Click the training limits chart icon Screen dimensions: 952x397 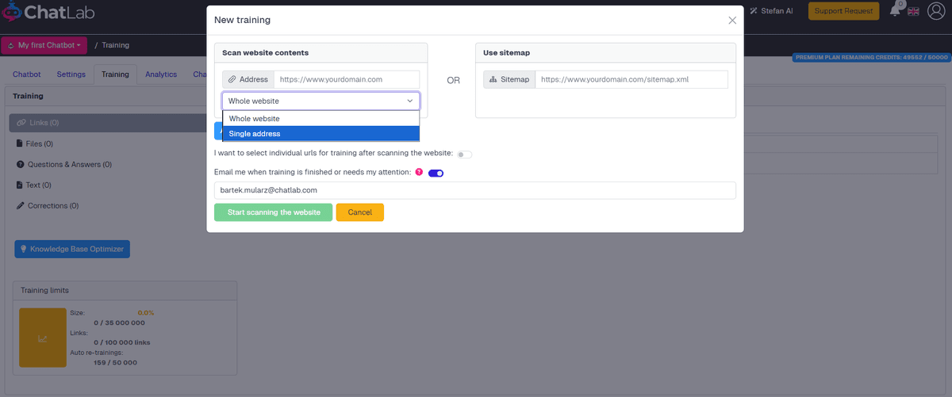pos(42,338)
